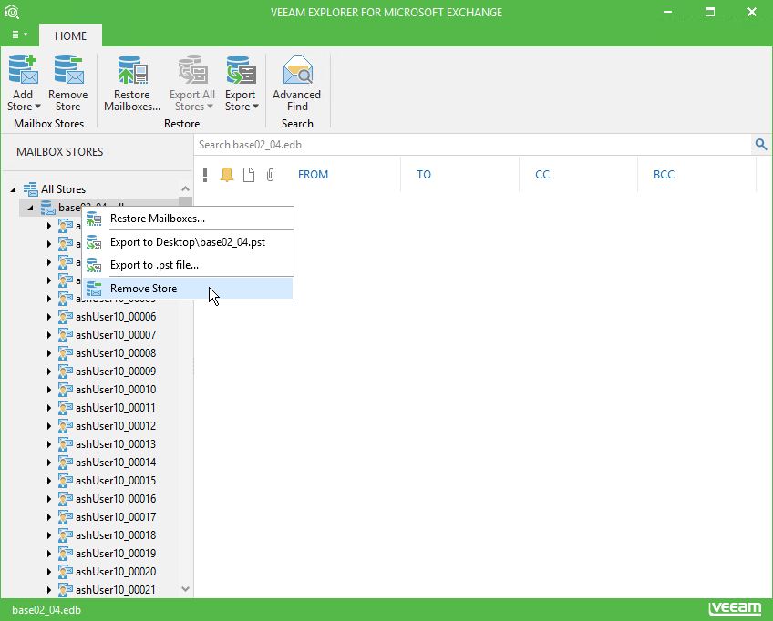Image resolution: width=773 pixels, height=621 pixels.
Task: Open the application hamburger menu
Action: 19,35
